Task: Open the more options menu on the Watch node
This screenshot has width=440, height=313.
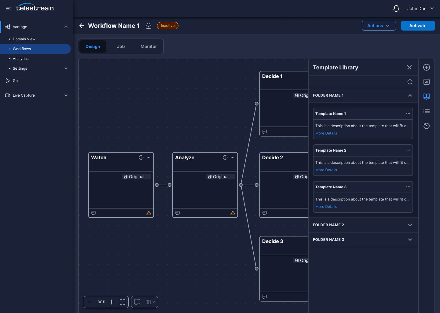Action: point(148,157)
